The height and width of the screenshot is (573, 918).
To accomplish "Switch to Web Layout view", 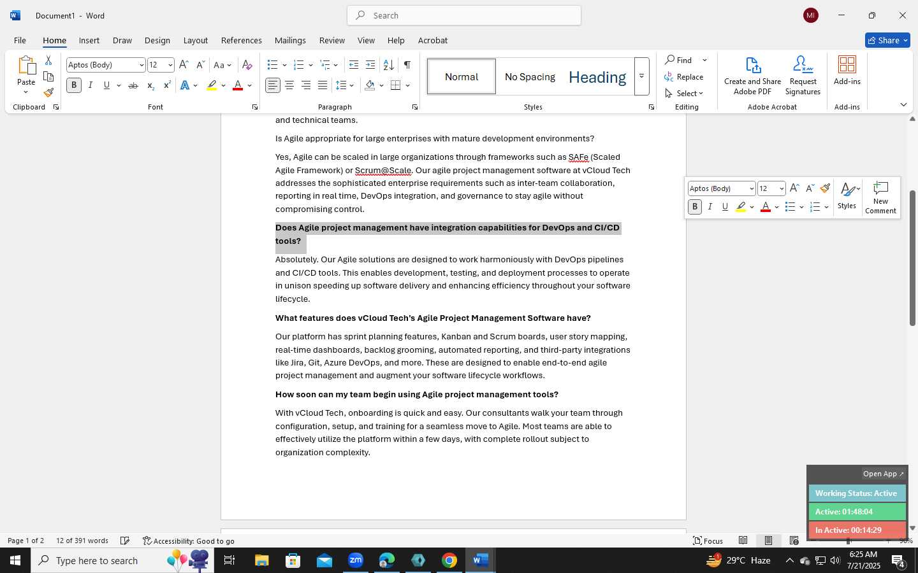I will 794,541.
